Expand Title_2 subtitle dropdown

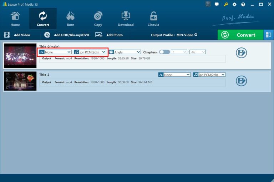[x=174, y=75]
